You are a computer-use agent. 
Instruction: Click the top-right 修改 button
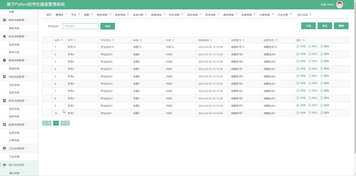(x=325, y=26)
